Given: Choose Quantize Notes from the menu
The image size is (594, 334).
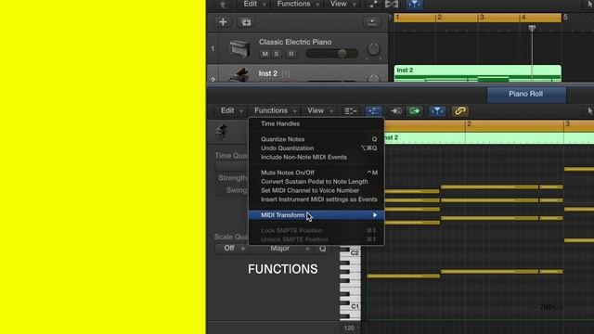Looking at the screenshot, I should 316,139.
